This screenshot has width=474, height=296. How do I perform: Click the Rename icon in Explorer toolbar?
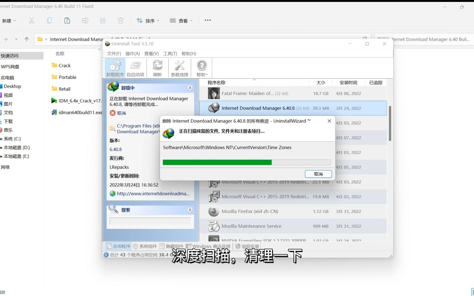pyautogui.click(x=85, y=21)
